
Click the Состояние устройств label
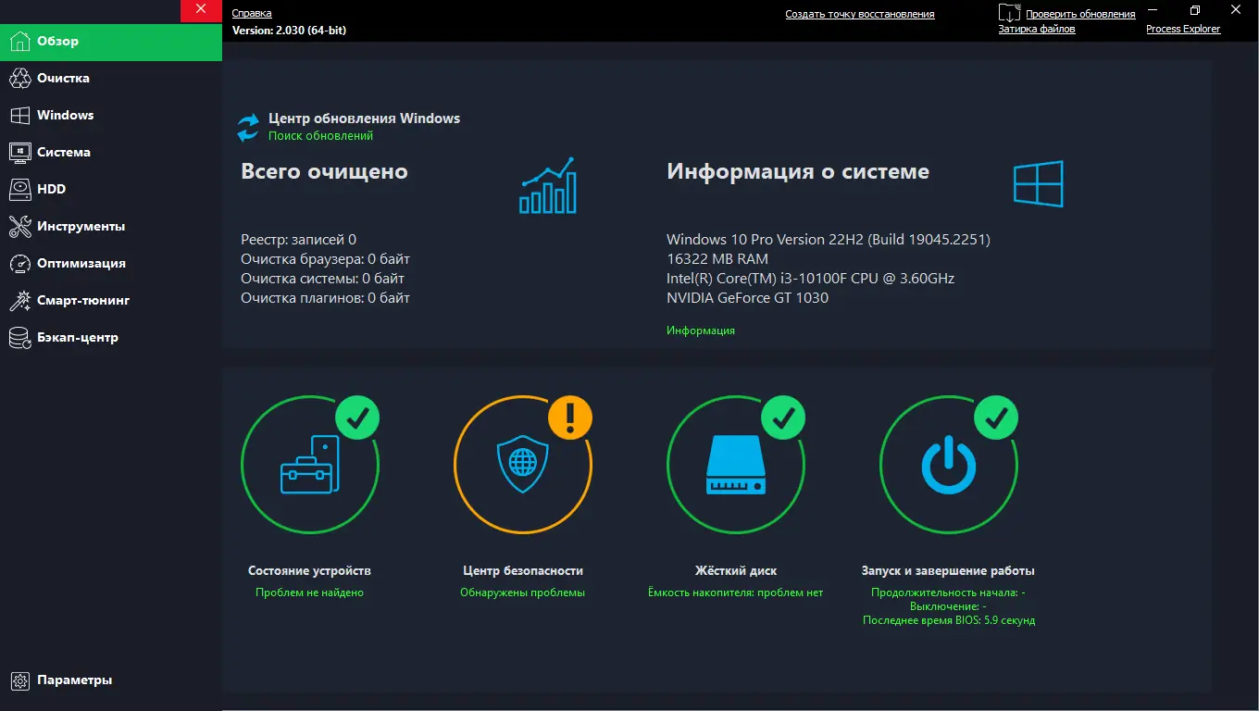point(310,571)
